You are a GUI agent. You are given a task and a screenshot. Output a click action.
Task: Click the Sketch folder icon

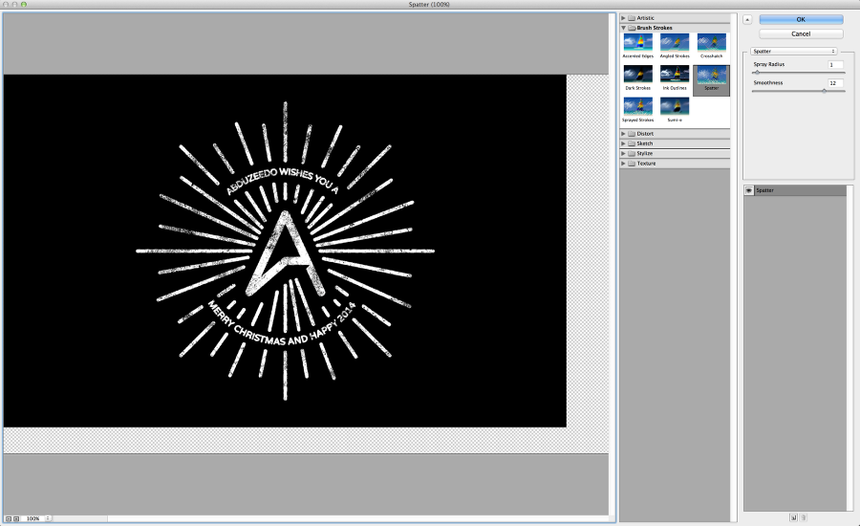click(x=632, y=143)
